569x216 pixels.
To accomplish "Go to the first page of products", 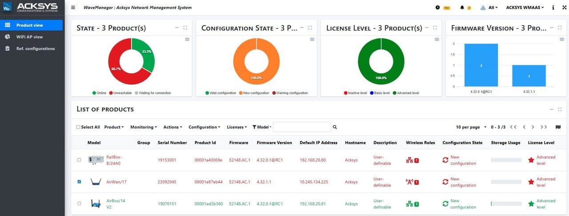I will coord(513,127).
